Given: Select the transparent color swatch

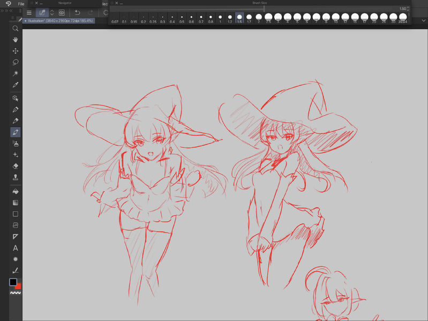Looking at the screenshot, I should [x=16, y=293].
